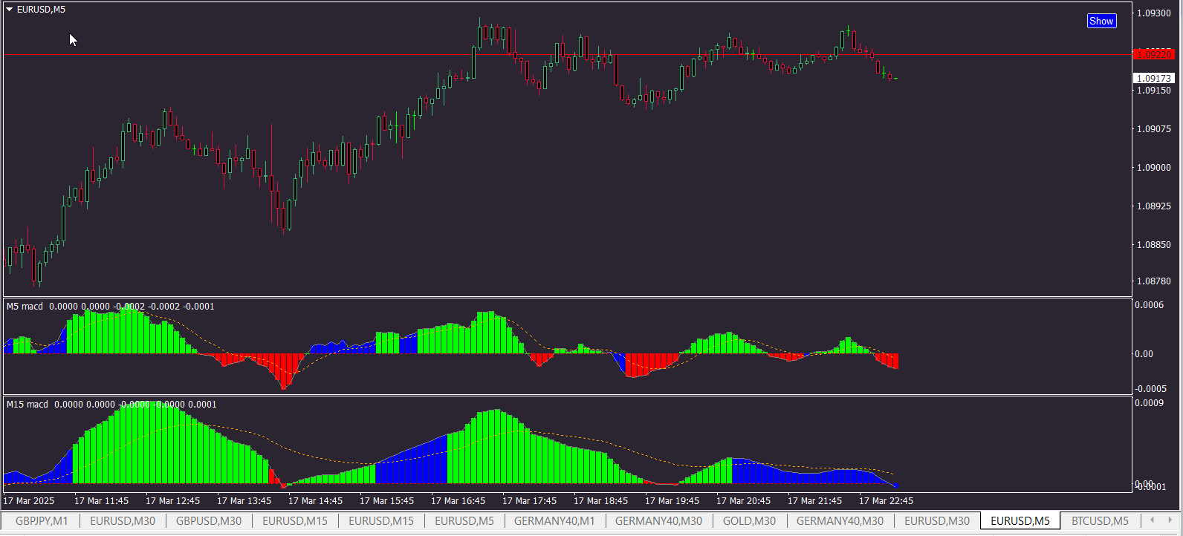
Task: Switch to the GERMANY40,M1 tab
Action: [554, 520]
